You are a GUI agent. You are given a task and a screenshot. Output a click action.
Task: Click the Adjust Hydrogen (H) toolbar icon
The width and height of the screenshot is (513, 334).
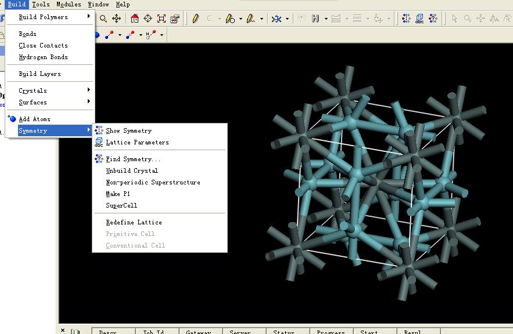click(x=315, y=19)
